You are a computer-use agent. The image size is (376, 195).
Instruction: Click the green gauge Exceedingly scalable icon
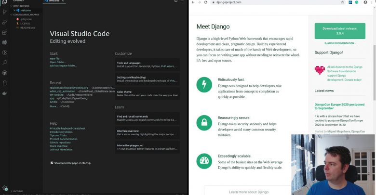coord(204,161)
